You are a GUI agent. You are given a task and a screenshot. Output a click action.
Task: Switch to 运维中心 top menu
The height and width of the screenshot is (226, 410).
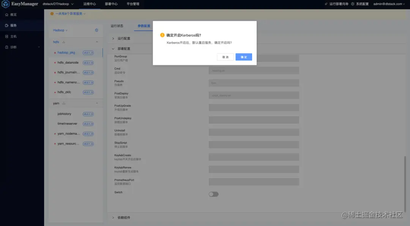click(x=90, y=4)
